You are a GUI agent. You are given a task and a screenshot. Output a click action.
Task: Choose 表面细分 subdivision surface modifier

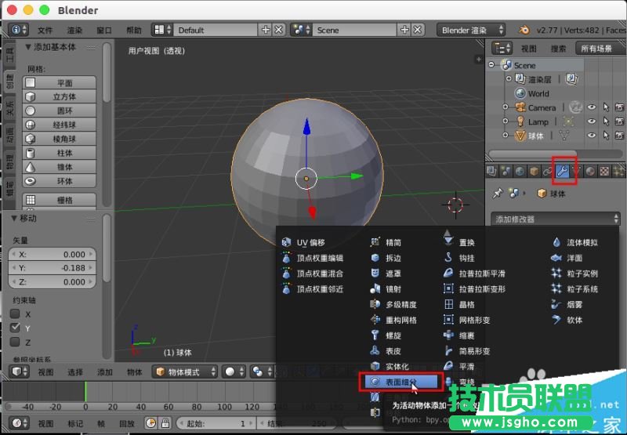(x=401, y=382)
